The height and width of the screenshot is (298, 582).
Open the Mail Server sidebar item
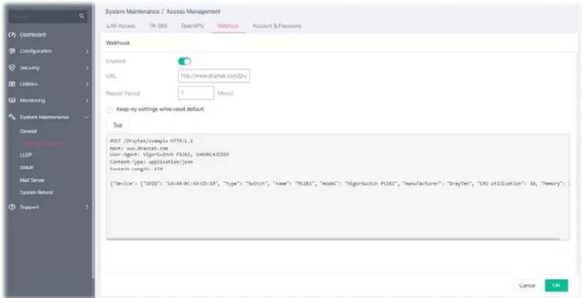[x=32, y=181]
